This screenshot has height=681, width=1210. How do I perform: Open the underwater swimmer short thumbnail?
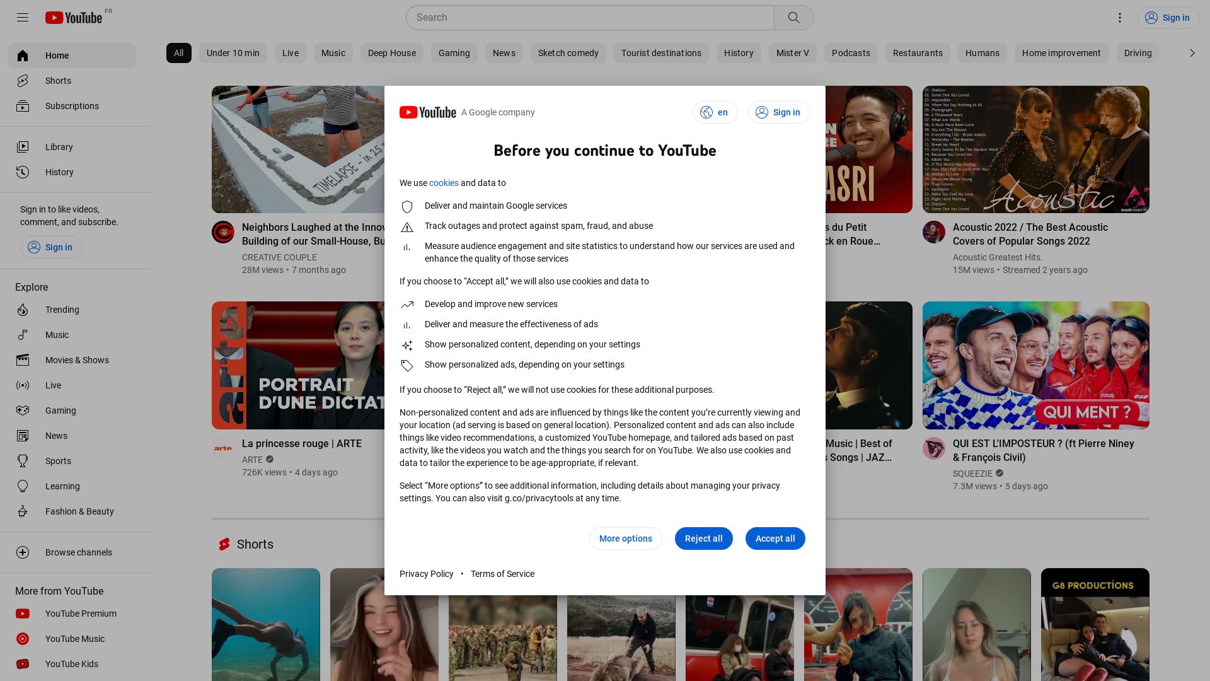[266, 624]
